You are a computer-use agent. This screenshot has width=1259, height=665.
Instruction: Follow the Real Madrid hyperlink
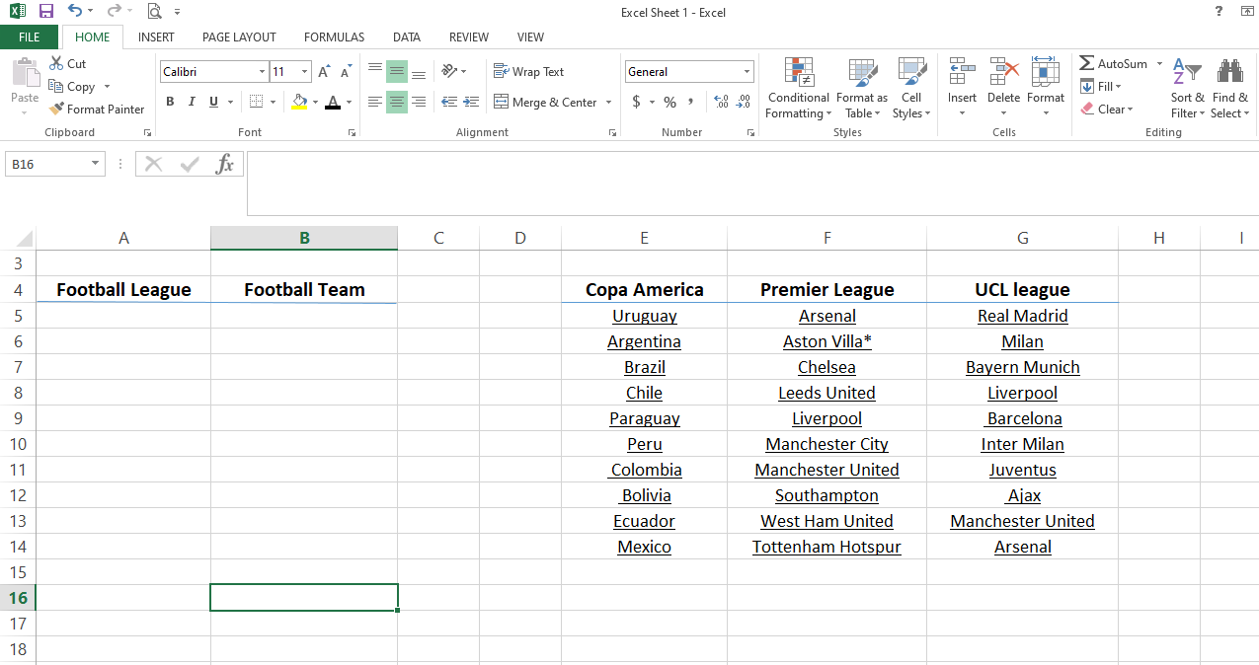click(x=1022, y=315)
